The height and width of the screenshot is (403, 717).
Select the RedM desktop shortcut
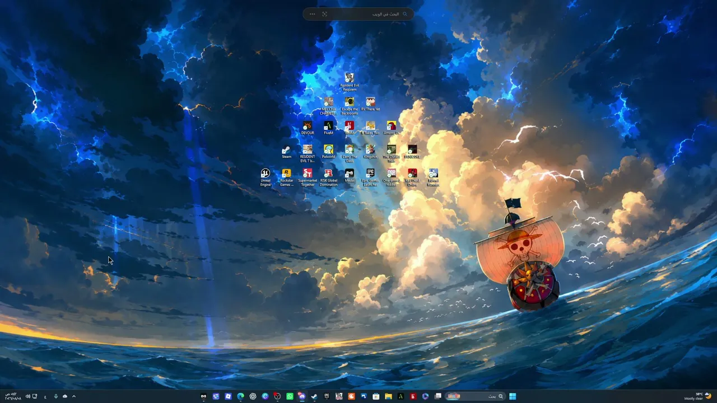pos(350,128)
